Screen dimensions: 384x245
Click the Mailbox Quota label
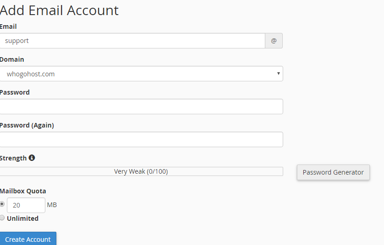click(x=23, y=191)
